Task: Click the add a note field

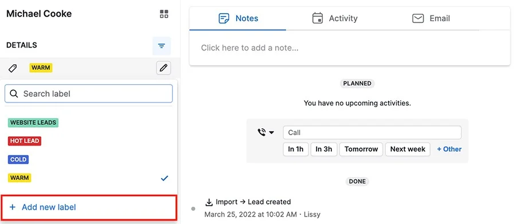Action: pos(350,48)
